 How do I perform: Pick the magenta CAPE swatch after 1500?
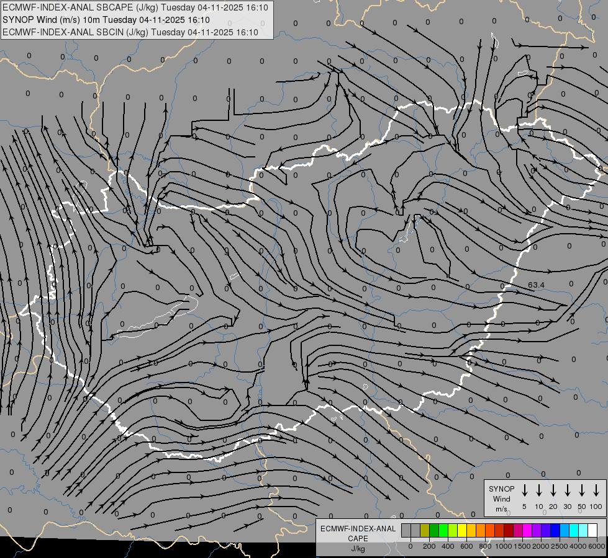click(x=528, y=530)
